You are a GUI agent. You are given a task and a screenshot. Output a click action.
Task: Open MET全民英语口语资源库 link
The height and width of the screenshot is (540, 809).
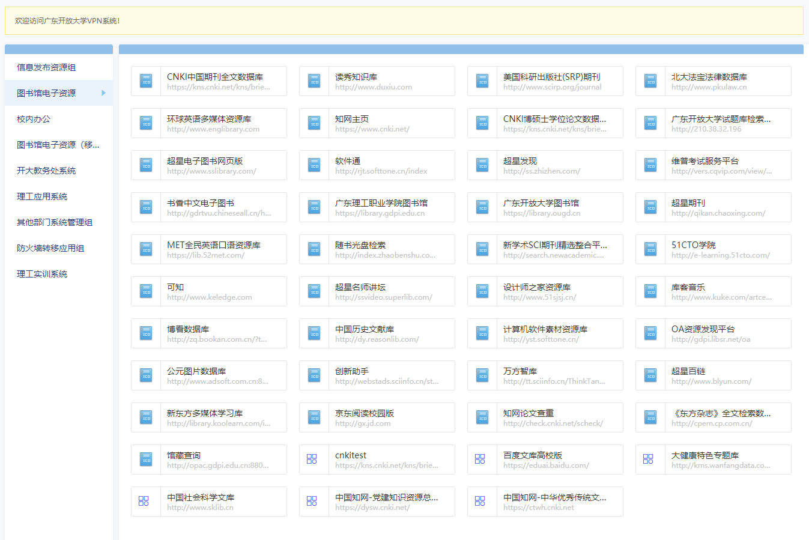point(209,249)
